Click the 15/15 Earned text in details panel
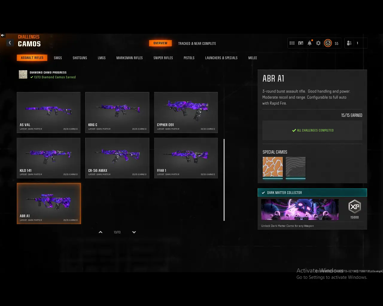 (x=352, y=115)
